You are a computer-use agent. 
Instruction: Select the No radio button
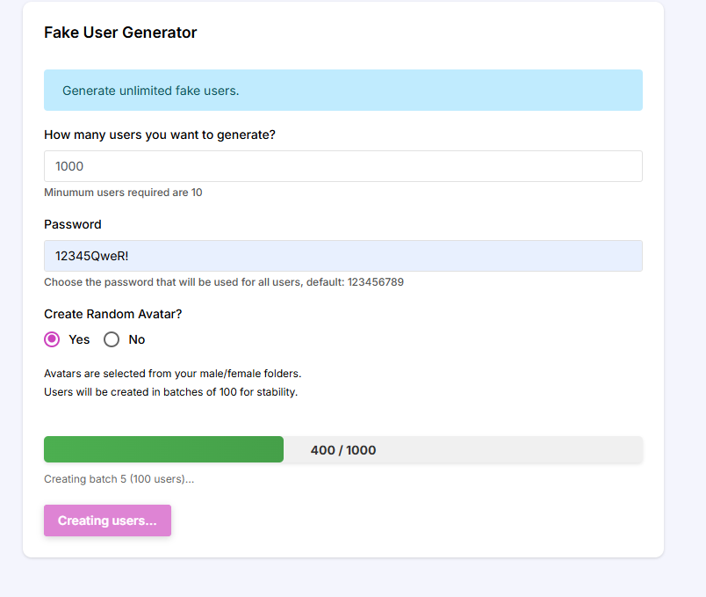112,339
